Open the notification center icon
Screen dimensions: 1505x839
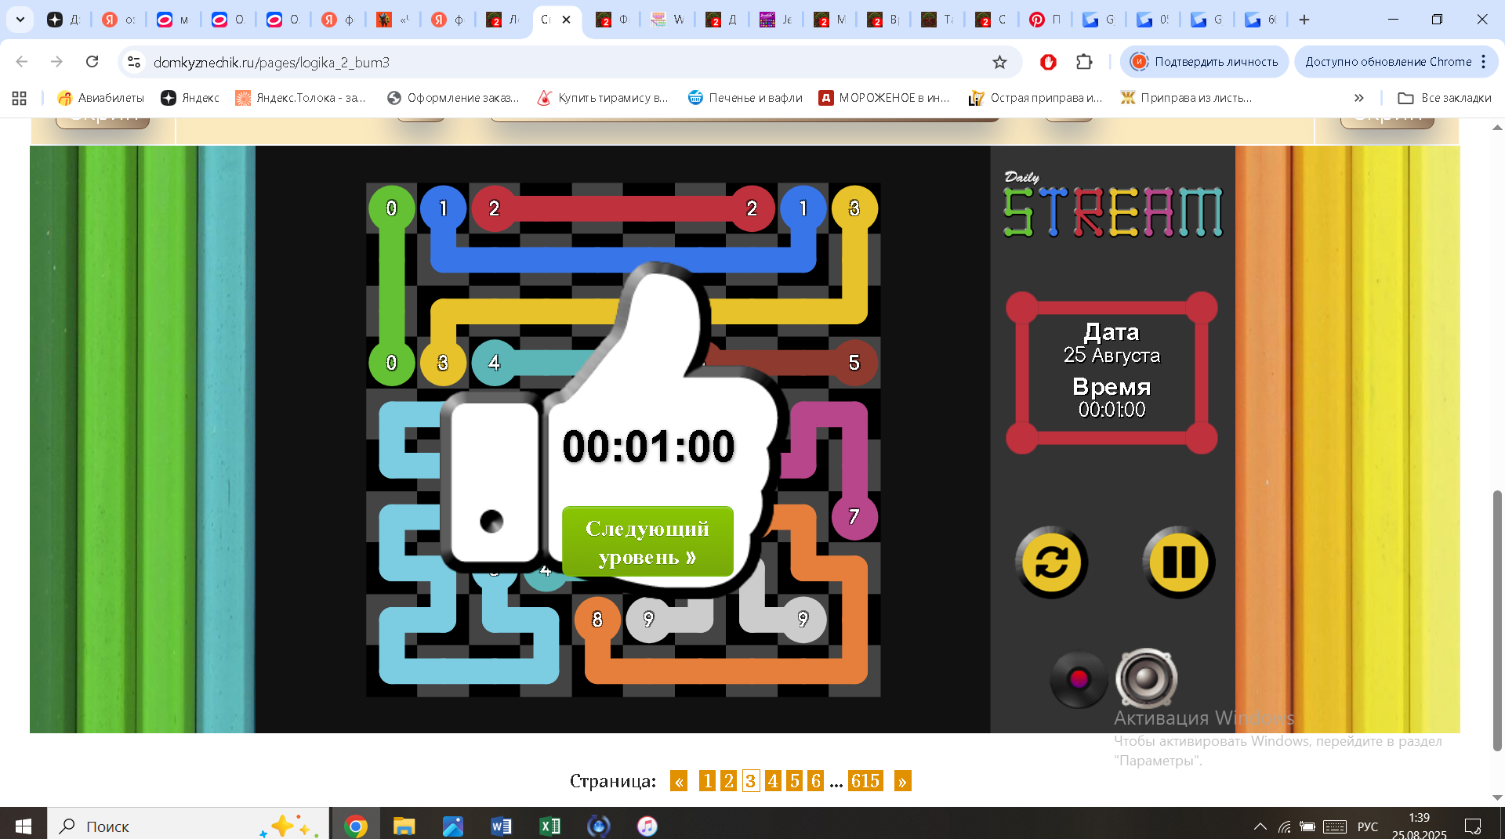(1473, 826)
